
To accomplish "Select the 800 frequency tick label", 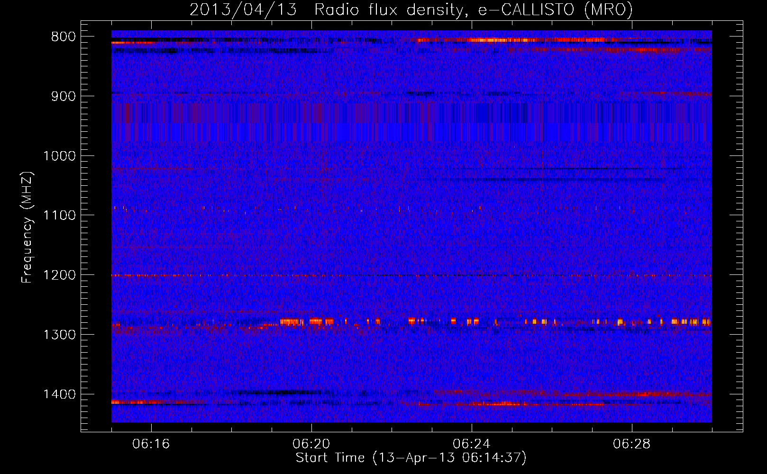I will pos(64,37).
